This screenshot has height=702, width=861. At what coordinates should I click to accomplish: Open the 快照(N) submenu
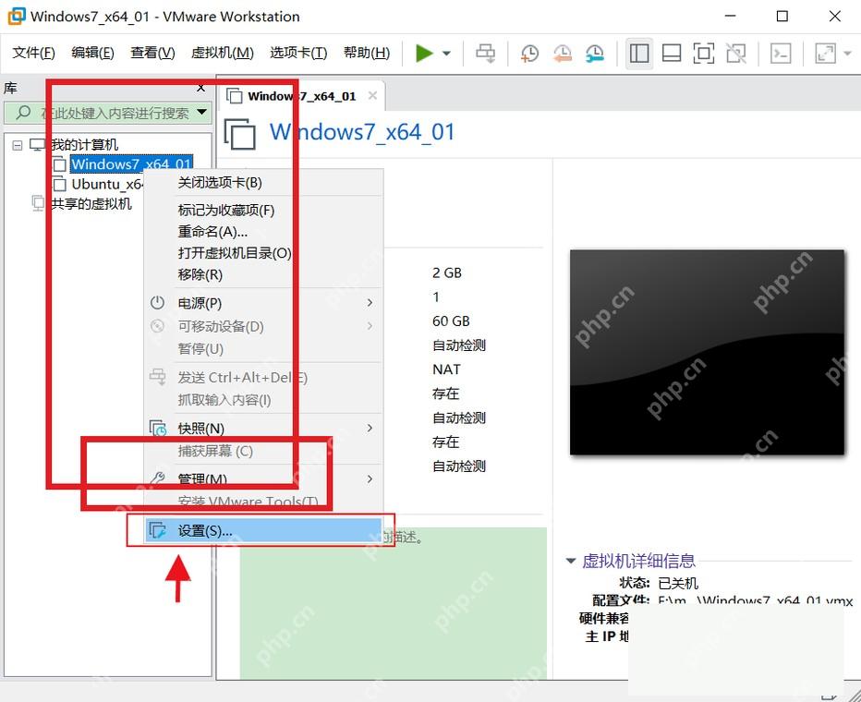click(x=263, y=428)
